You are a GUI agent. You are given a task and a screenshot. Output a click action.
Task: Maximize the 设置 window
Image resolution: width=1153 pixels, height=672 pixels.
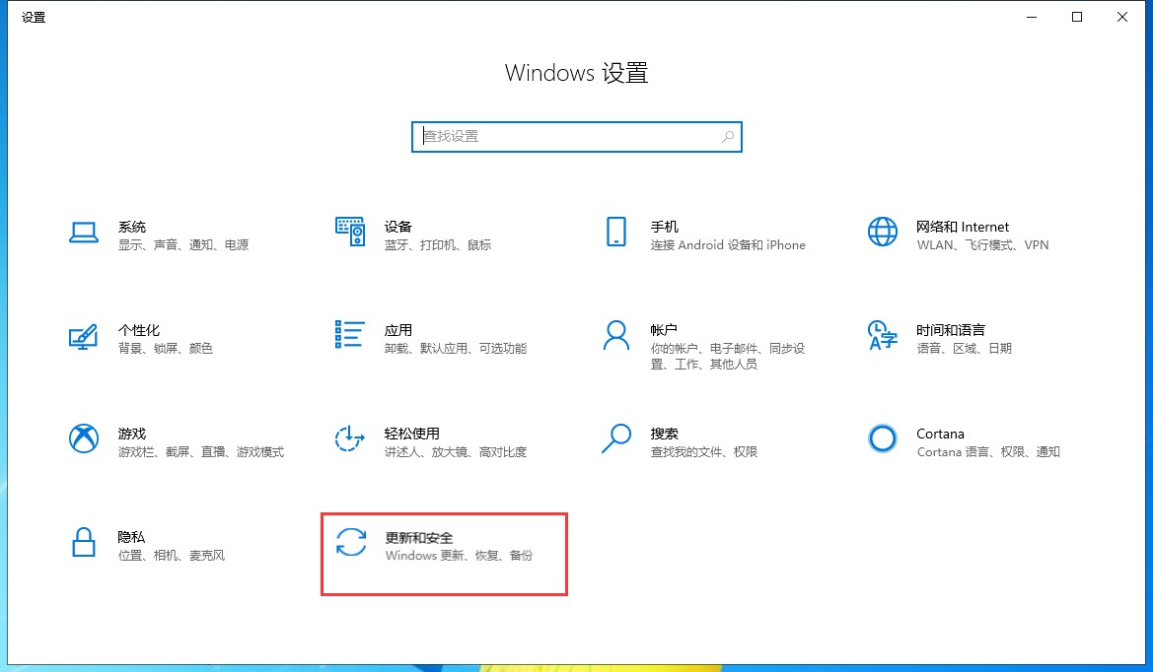coord(1077,17)
